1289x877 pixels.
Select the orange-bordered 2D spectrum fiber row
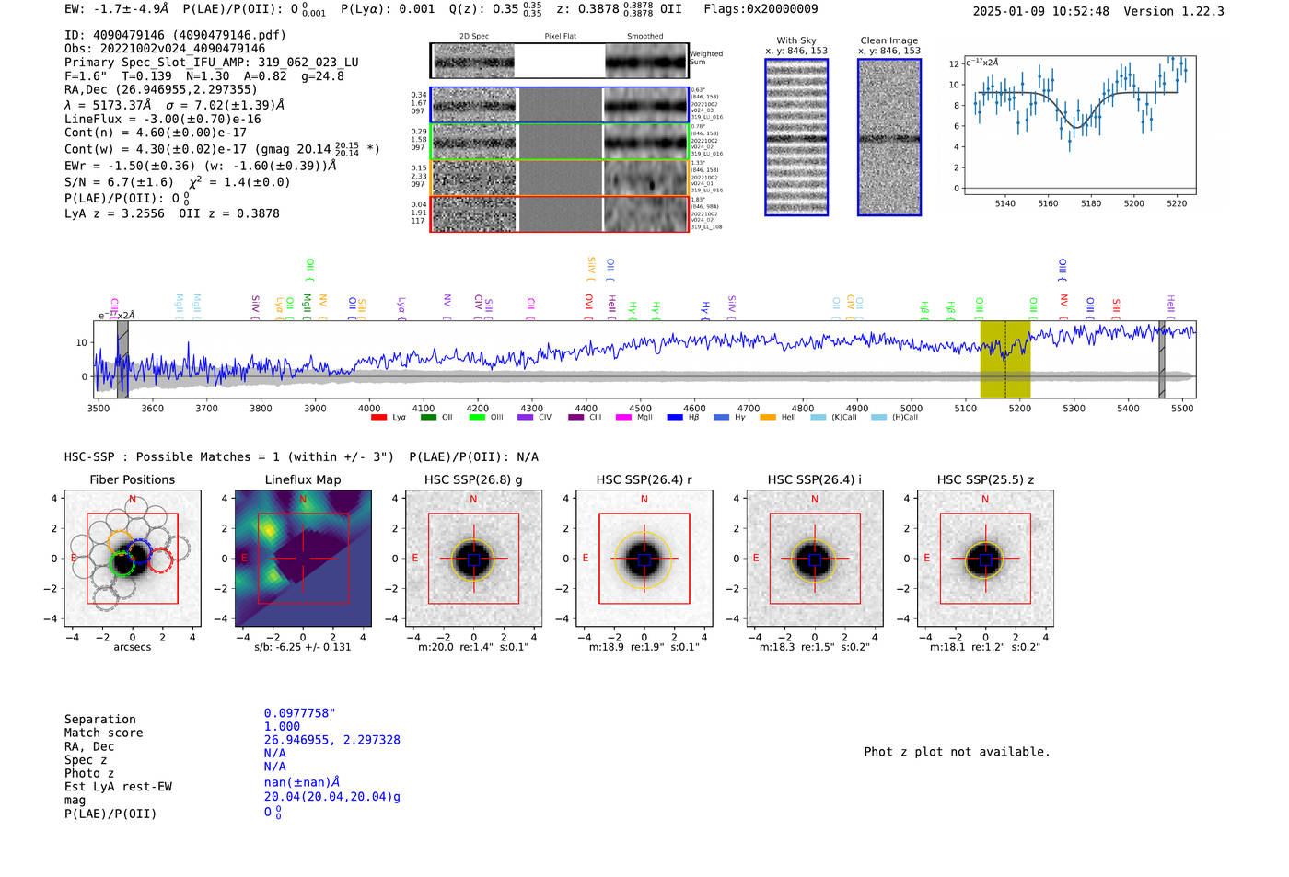coord(560,178)
